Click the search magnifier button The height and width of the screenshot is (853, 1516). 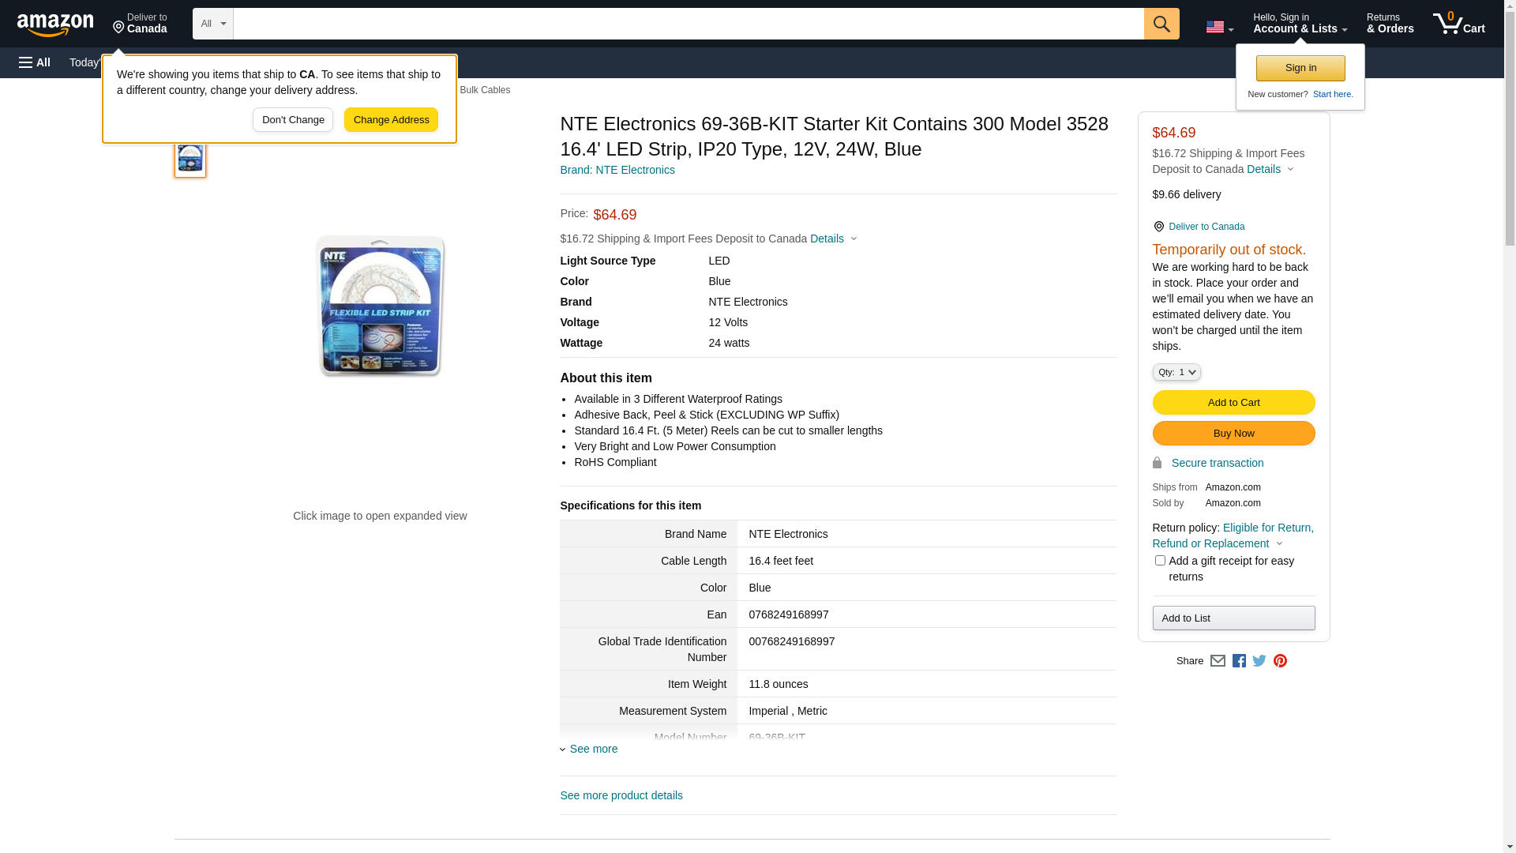tap(1161, 24)
